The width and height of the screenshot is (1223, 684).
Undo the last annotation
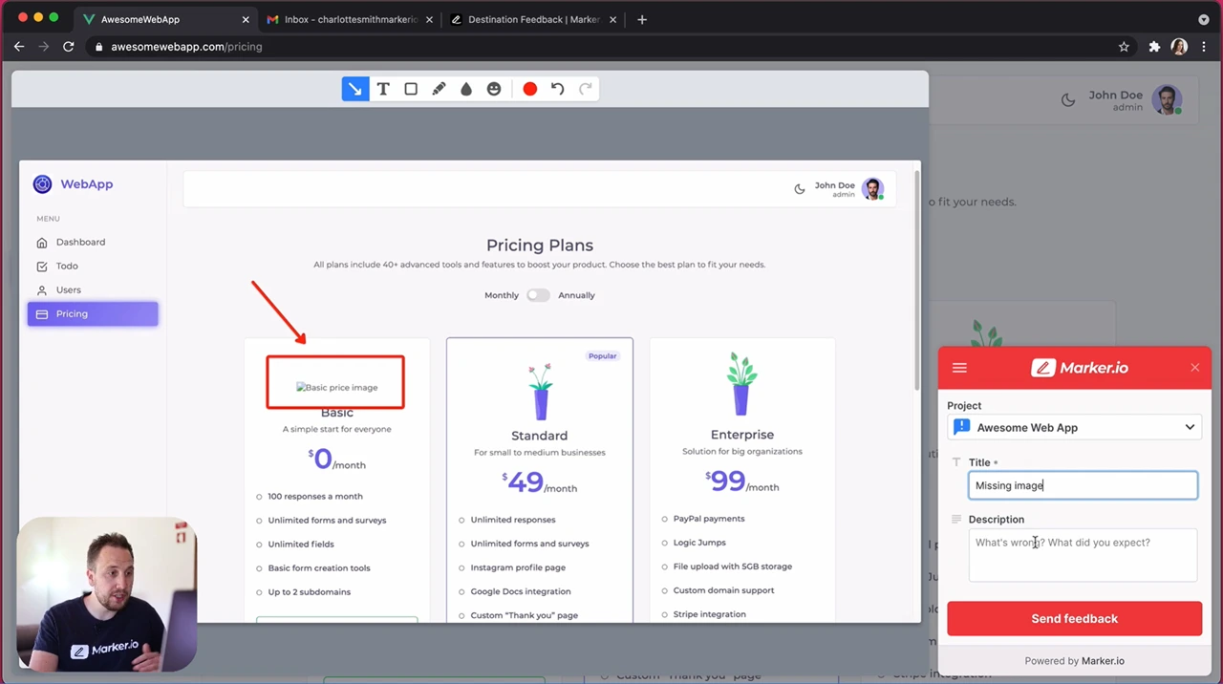click(x=558, y=89)
